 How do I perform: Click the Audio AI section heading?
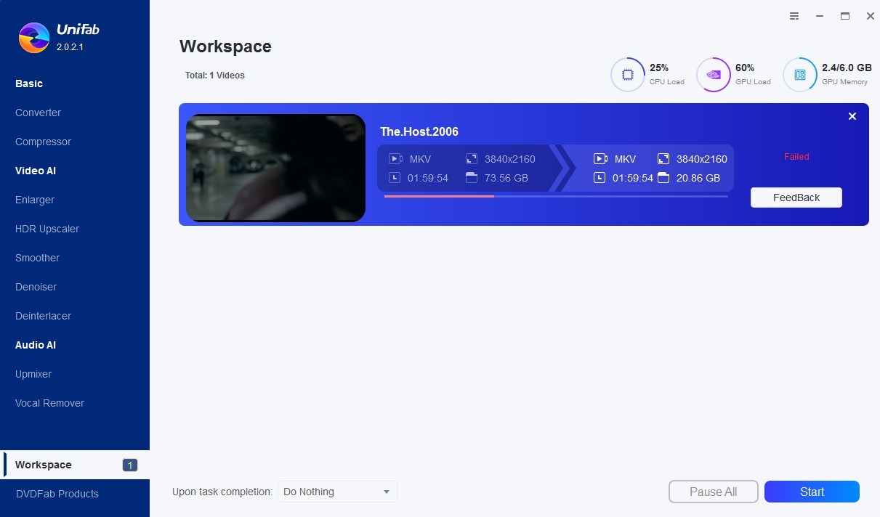point(36,345)
